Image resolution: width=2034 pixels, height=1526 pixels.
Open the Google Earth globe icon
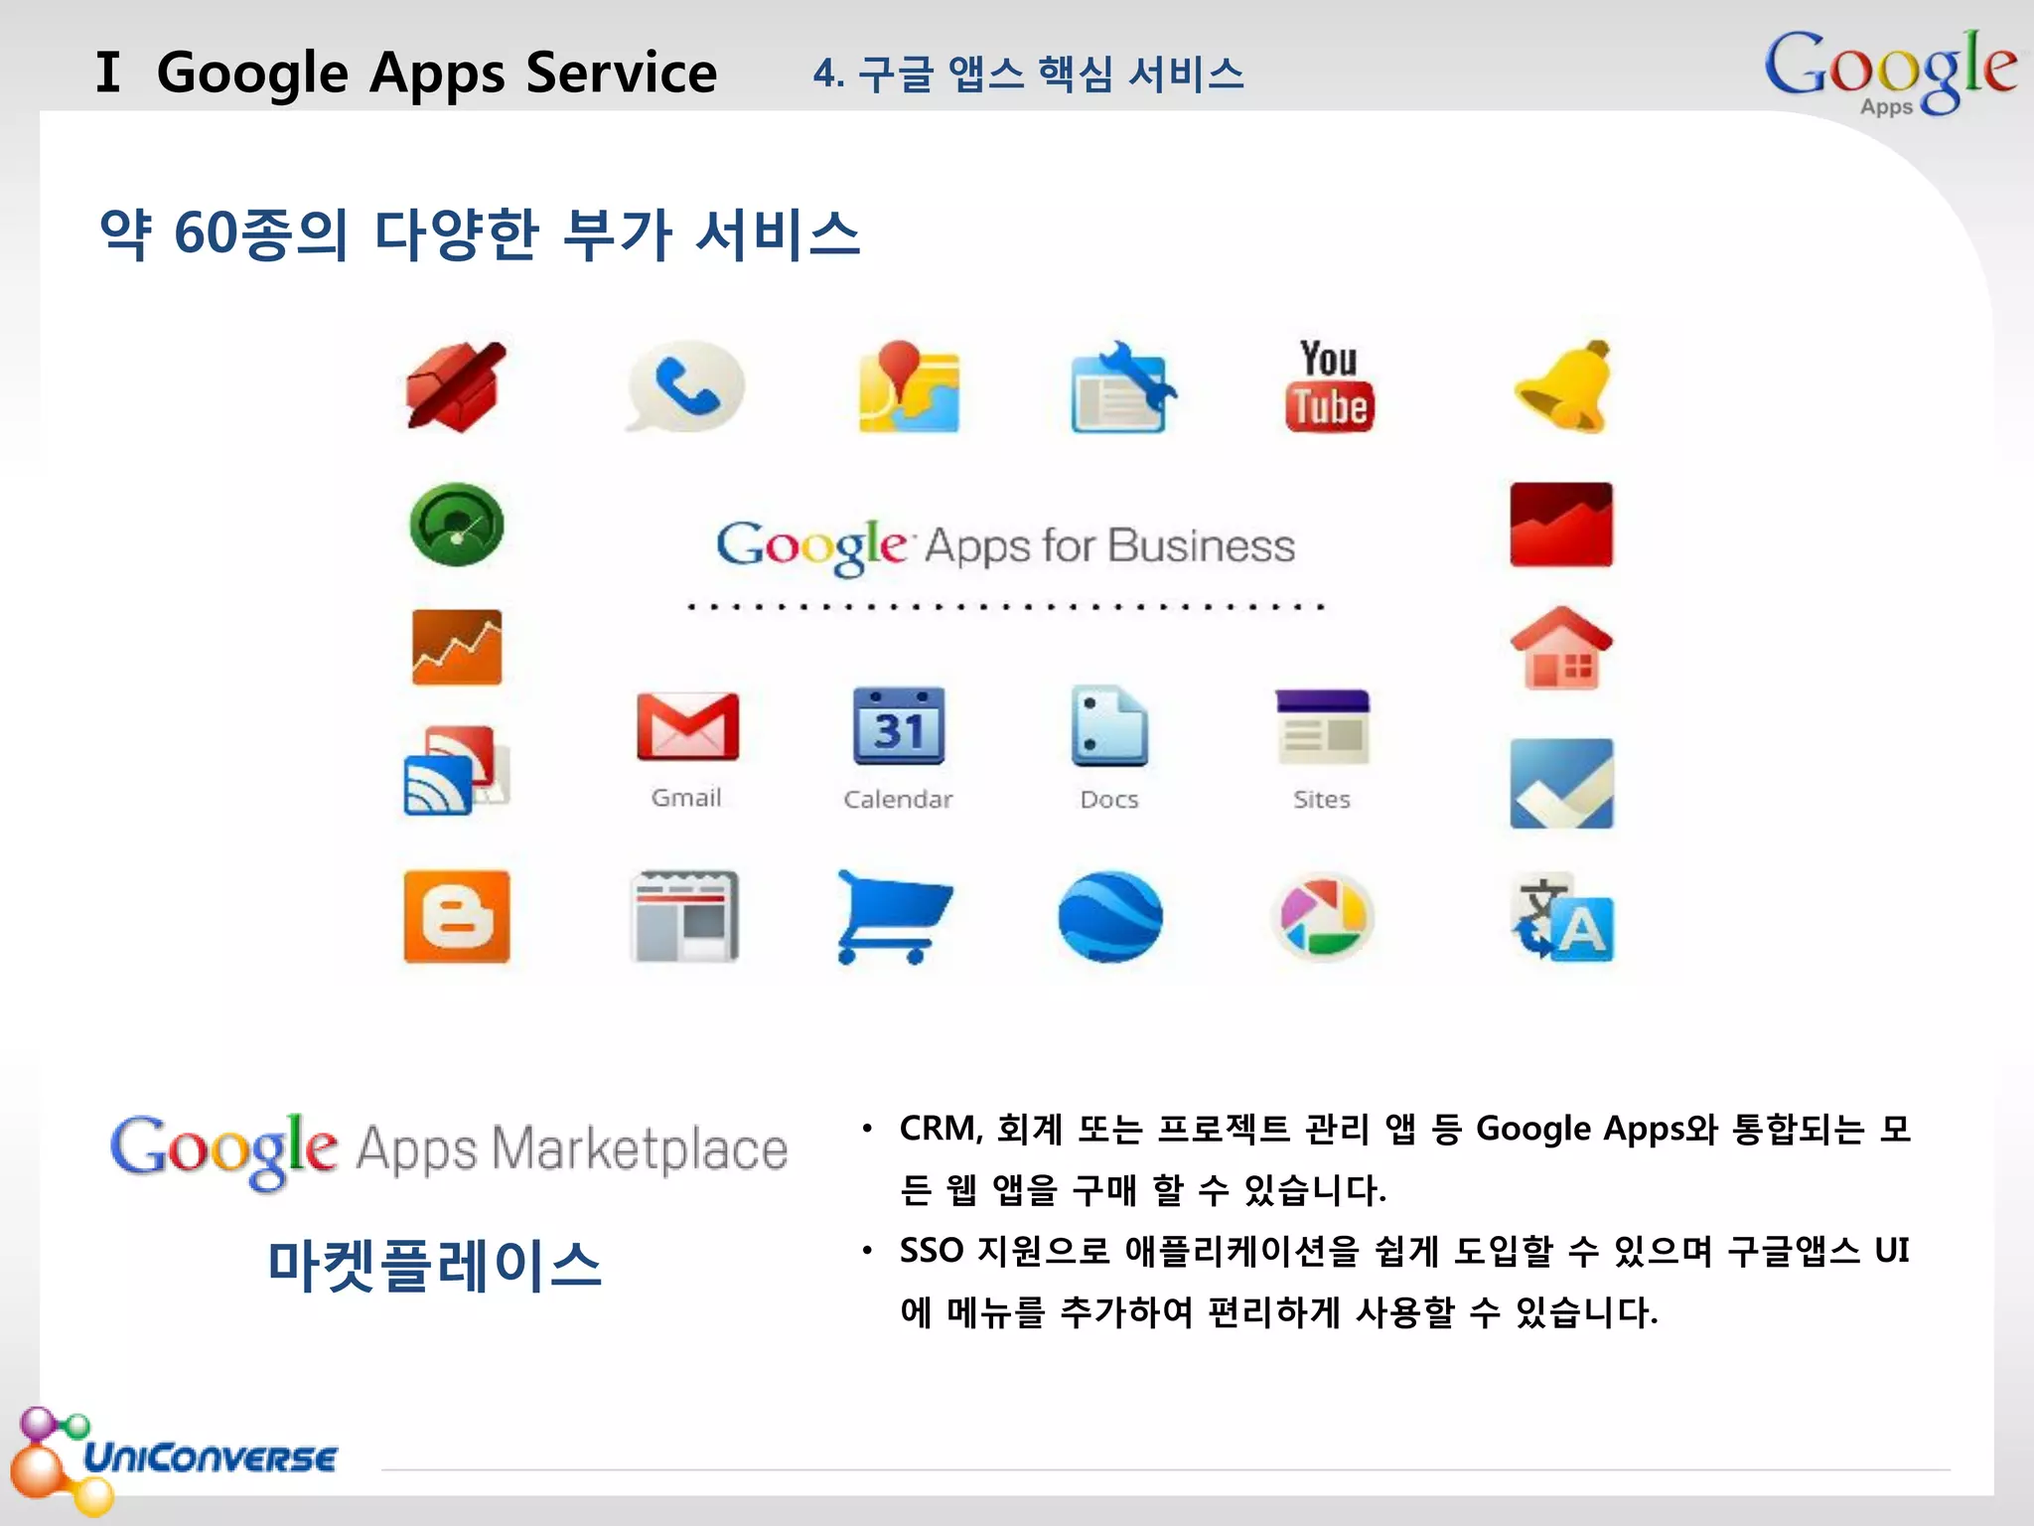[x=1110, y=917]
